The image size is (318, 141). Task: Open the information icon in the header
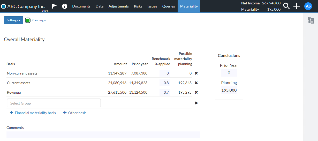[65, 6]
